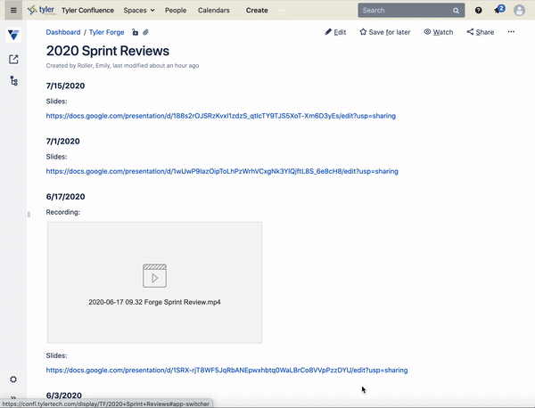Go to Tyler Forge breadcrumb
Image resolution: width=535 pixels, height=408 pixels.
[x=106, y=32]
